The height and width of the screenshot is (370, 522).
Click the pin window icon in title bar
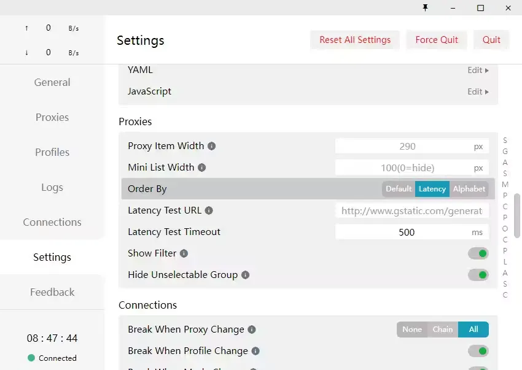425,8
